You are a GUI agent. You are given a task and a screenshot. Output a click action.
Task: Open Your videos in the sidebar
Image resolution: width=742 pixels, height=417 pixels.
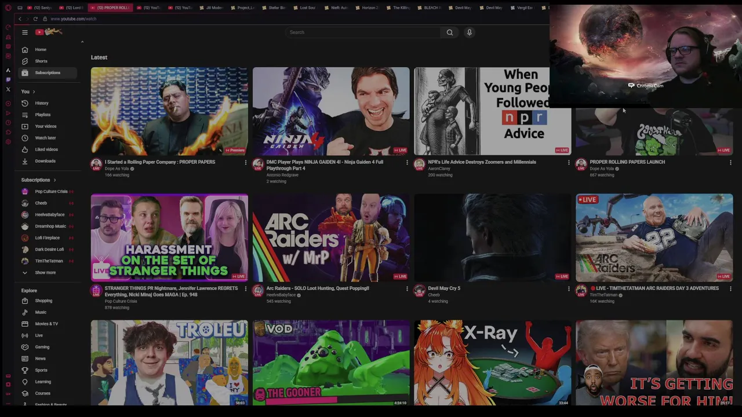[x=49, y=126]
